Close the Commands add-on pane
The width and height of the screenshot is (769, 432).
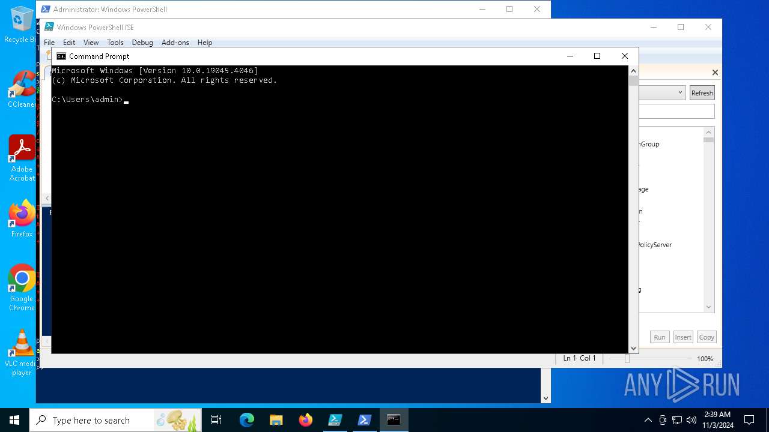tap(715, 73)
